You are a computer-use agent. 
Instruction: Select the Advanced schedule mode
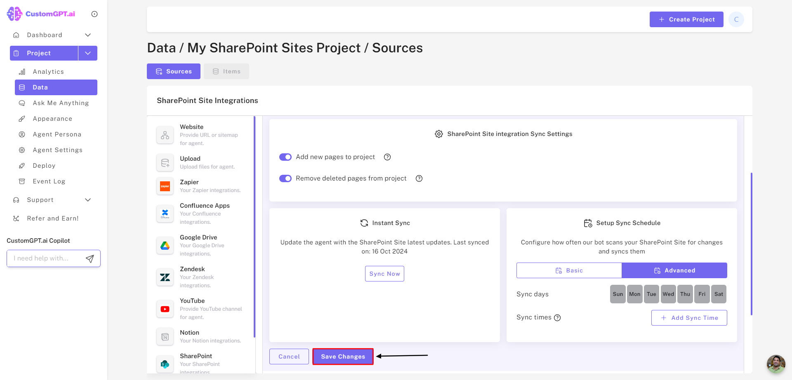point(674,270)
